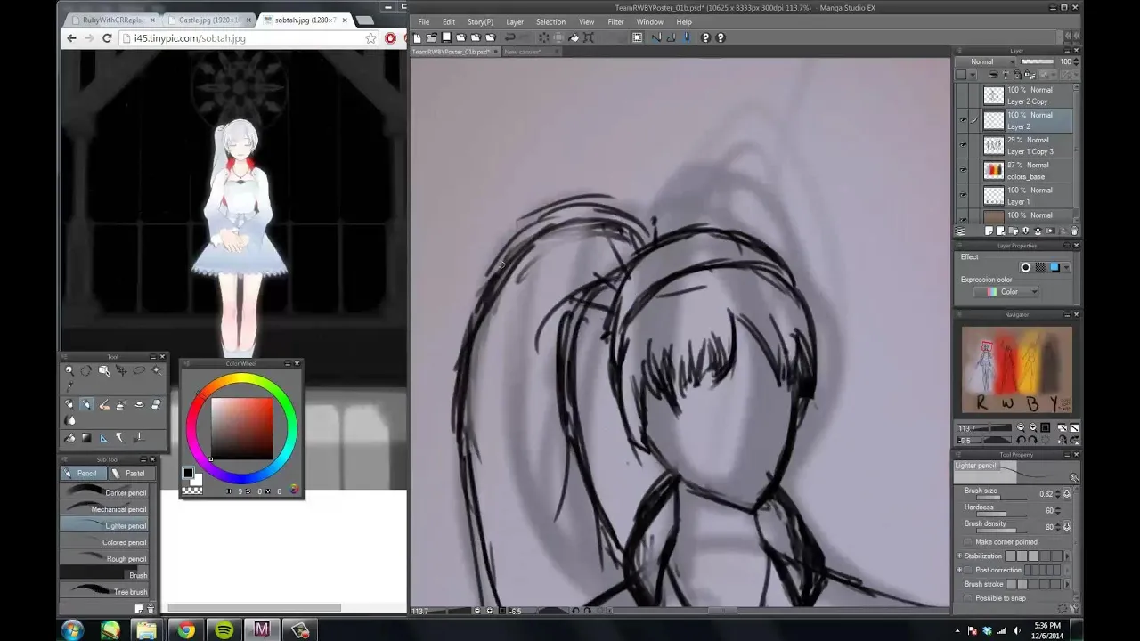Choose the Colored pencil sub tool

coord(105,542)
